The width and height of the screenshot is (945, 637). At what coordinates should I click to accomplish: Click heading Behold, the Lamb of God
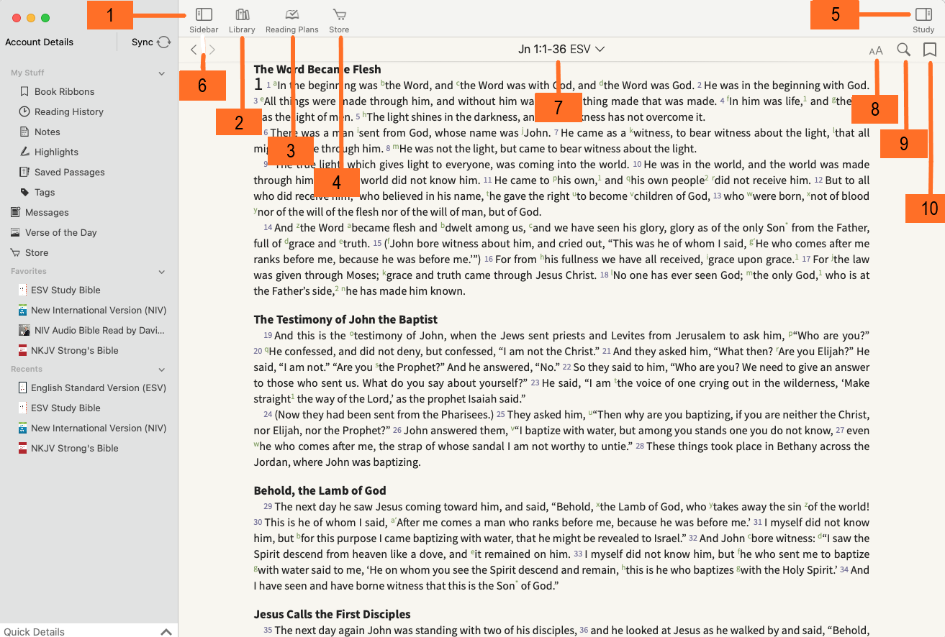[x=320, y=490]
